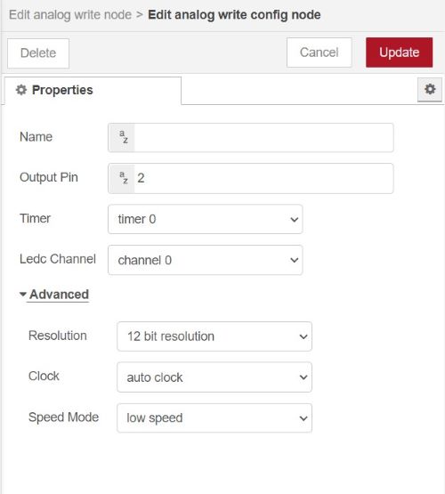Open the Ledc Channel dropdown
This screenshot has height=494, width=445.
pyautogui.click(x=205, y=260)
